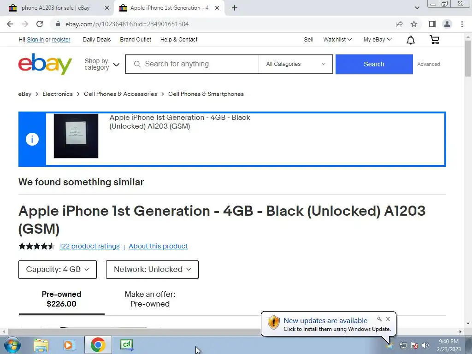Image resolution: width=472 pixels, height=354 pixels.
Task: Switch to 'iphone A1203 for sale' tab
Action: [55, 8]
